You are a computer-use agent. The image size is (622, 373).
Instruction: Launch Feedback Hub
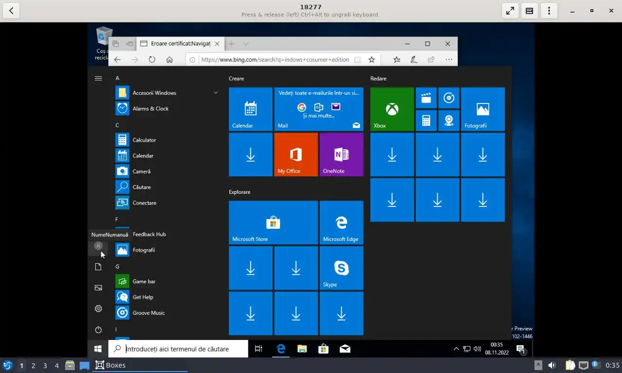tap(166, 234)
